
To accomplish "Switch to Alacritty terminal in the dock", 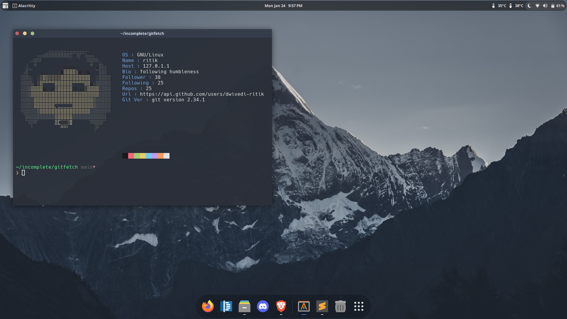I will coord(304,306).
